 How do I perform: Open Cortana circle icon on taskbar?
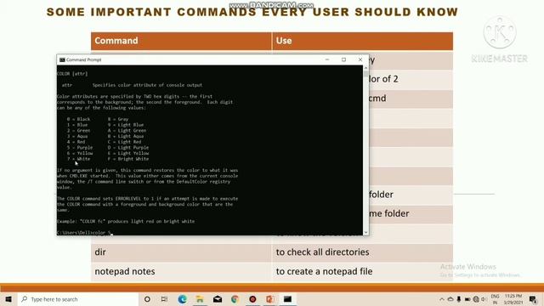(147, 299)
